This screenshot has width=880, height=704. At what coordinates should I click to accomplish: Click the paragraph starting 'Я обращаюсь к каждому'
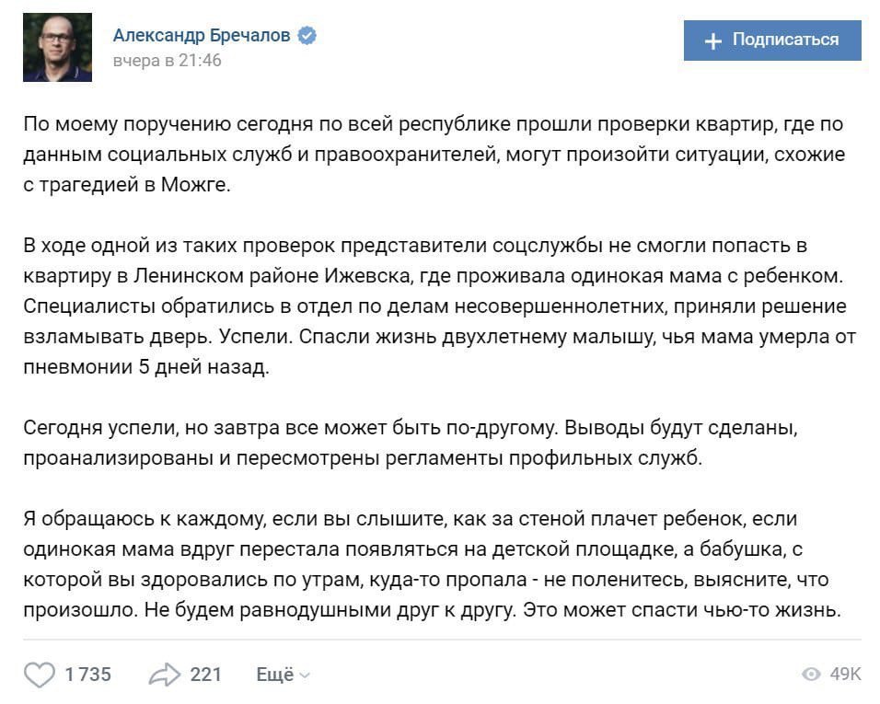(432, 564)
